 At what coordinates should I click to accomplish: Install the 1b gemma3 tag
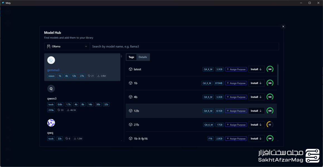tap(256, 83)
